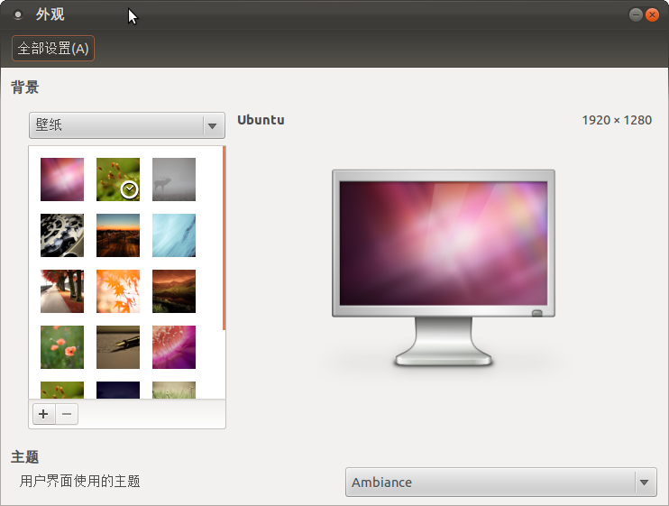669x506 pixels.
Task: Choose the black and white gears wallpaper
Action: (62, 235)
